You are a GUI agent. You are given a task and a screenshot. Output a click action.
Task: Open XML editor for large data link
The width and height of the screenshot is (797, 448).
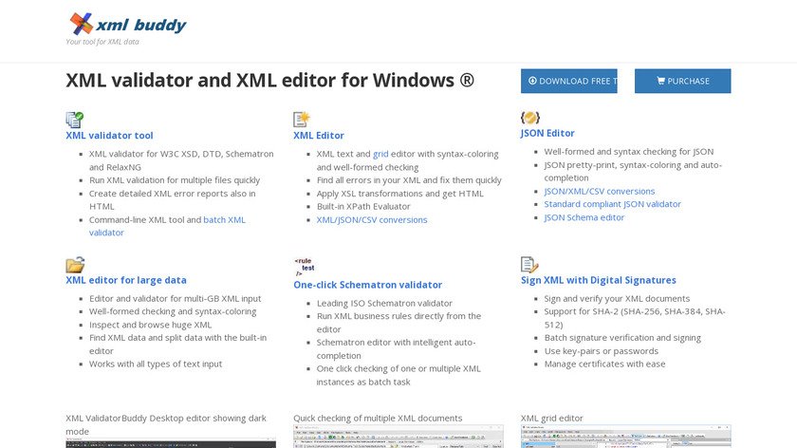(126, 280)
